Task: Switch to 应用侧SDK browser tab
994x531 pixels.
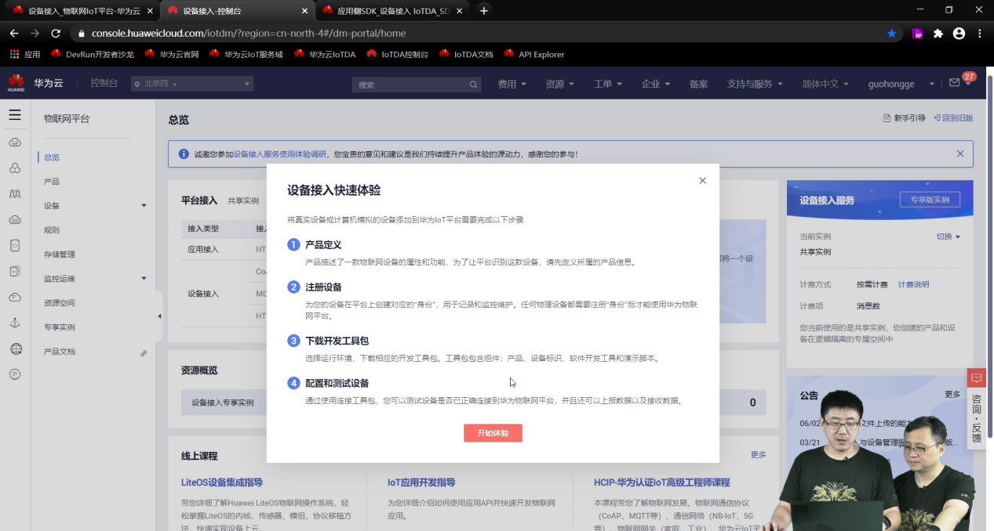Action: (x=394, y=11)
